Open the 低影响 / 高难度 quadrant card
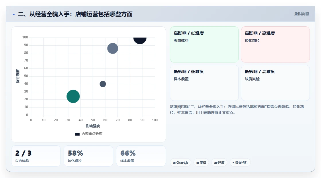Image resolution: width=321 pixels, height=178 pixels. pos(275,83)
